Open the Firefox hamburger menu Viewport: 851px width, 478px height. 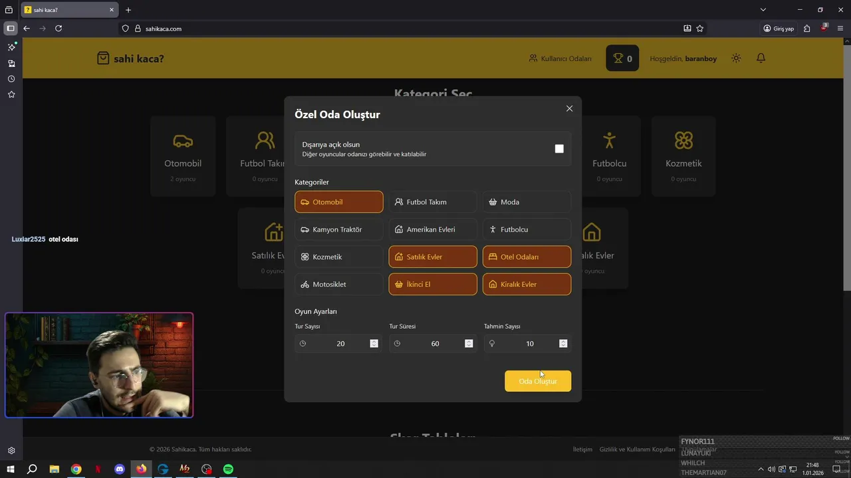pos(840,29)
